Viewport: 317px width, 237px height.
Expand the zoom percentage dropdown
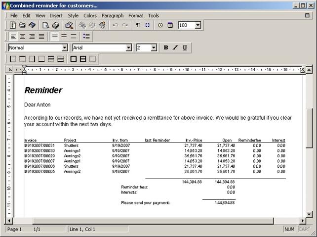pyautogui.click(x=198, y=25)
